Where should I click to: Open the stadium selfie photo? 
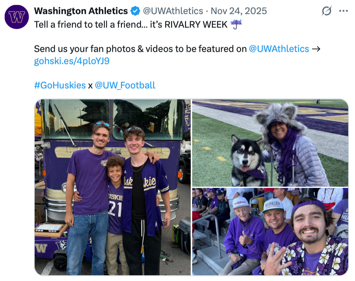pyautogui.click(x=270, y=231)
